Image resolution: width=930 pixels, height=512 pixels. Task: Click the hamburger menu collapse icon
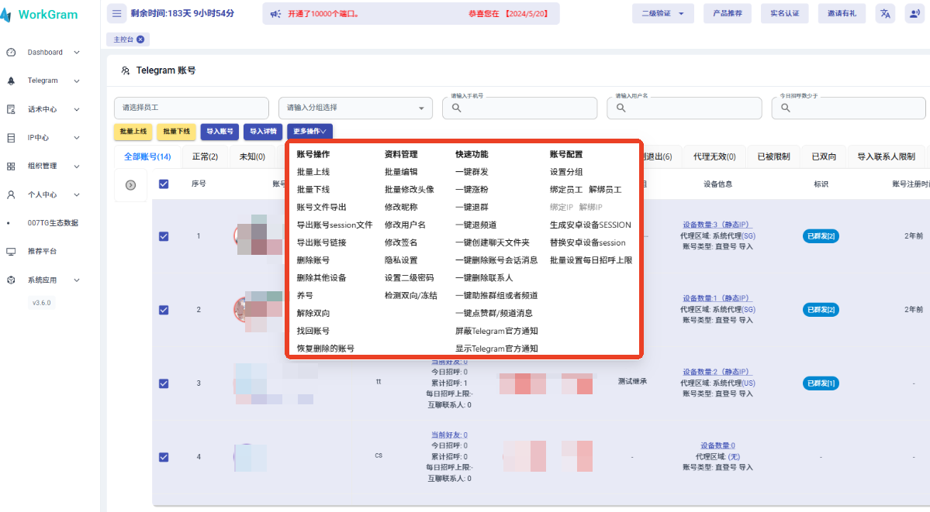[x=116, y=13]
